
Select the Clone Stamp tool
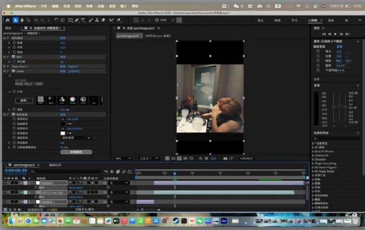(97, 20)
